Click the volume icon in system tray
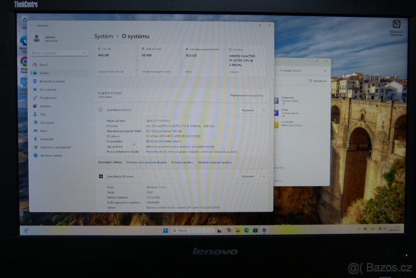Screen dimensions: 416x278 click(385, 228)
